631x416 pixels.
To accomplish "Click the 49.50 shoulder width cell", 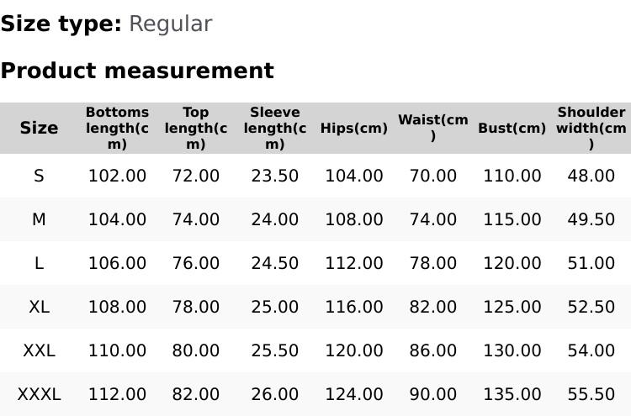I will [x=591, y=219].
